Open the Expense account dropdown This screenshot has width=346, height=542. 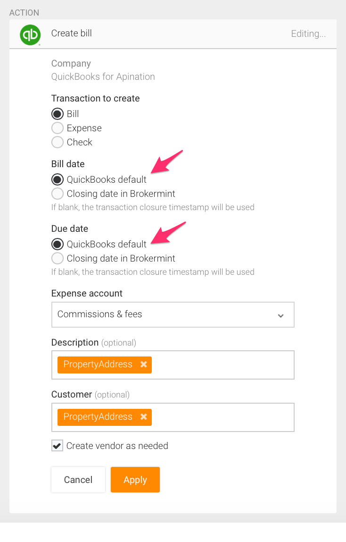[x=173, y=314]
